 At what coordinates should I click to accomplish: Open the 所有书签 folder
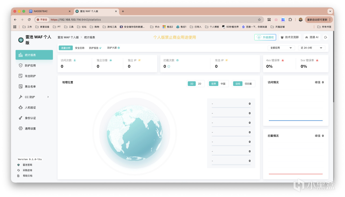point(324,27)
